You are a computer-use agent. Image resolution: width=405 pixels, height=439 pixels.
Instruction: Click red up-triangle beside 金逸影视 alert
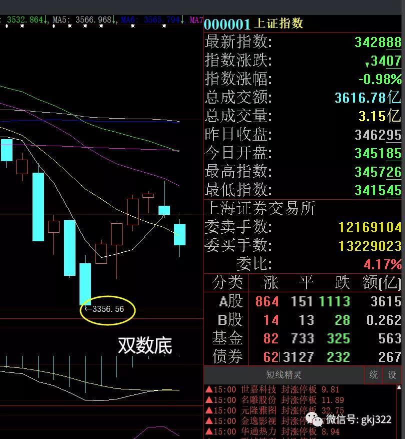pos(208,421)
